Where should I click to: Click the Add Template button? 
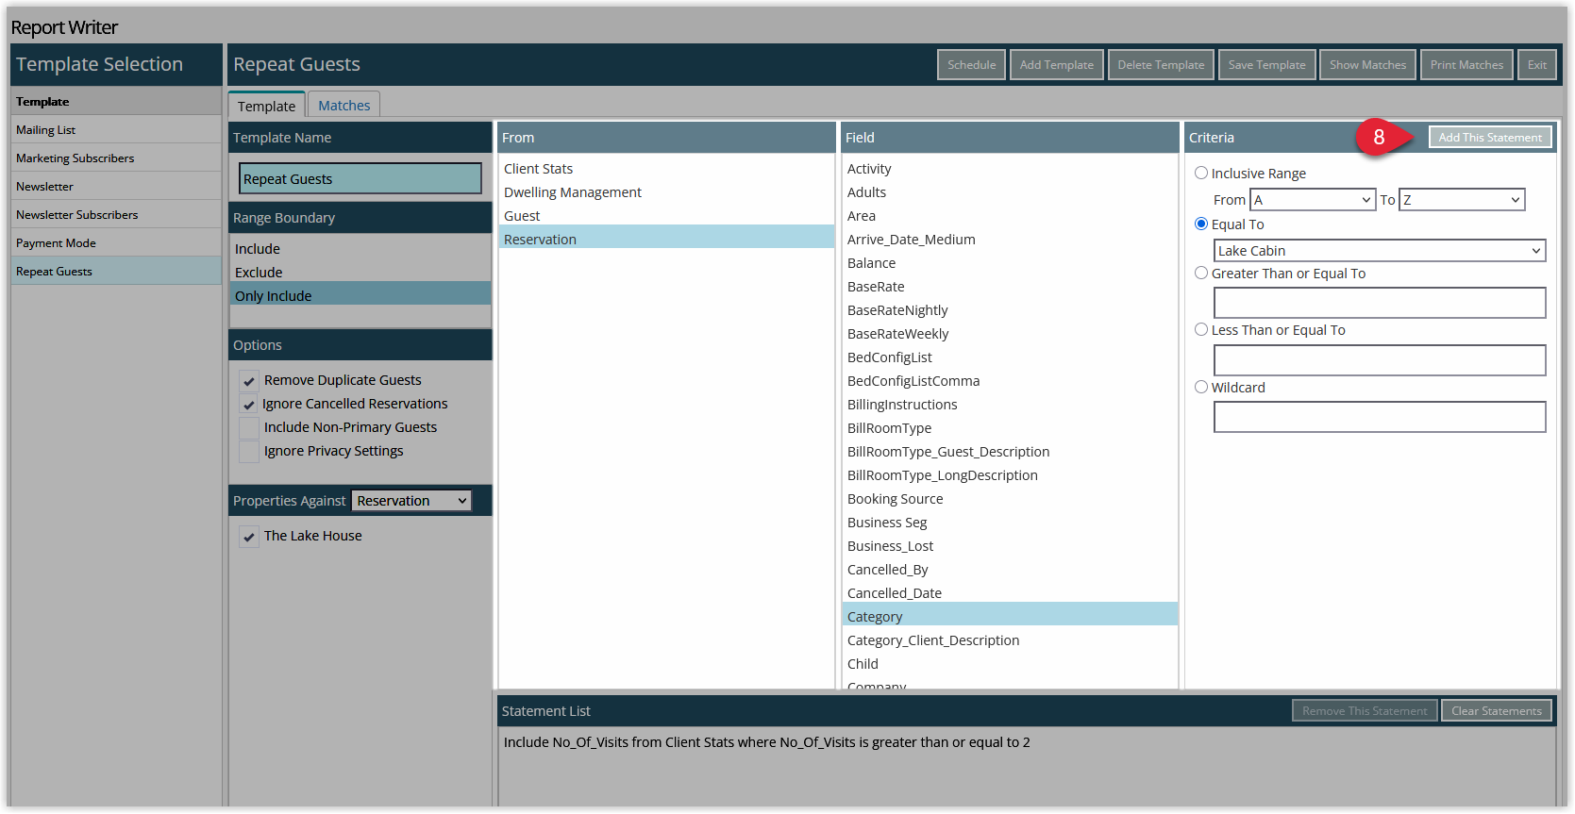(1056, 65)
